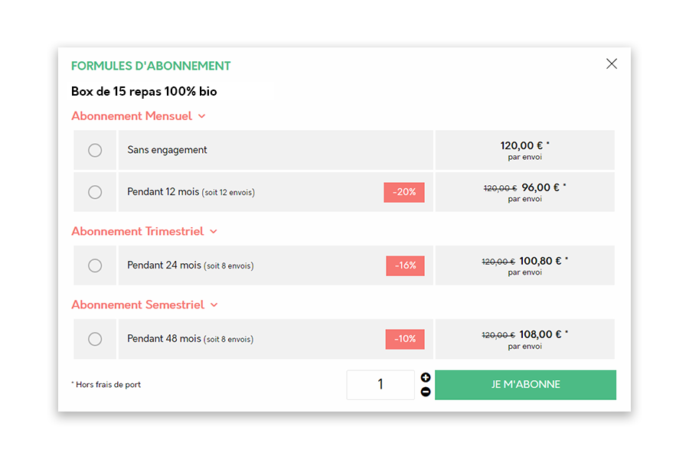The height and width of the screenshot is (459, 689).
Task: Click the -20% discount badge
Action: 404,192
